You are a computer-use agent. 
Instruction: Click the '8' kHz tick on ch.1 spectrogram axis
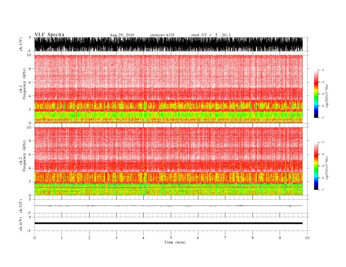pyautogui.click(x=30, y=69)
